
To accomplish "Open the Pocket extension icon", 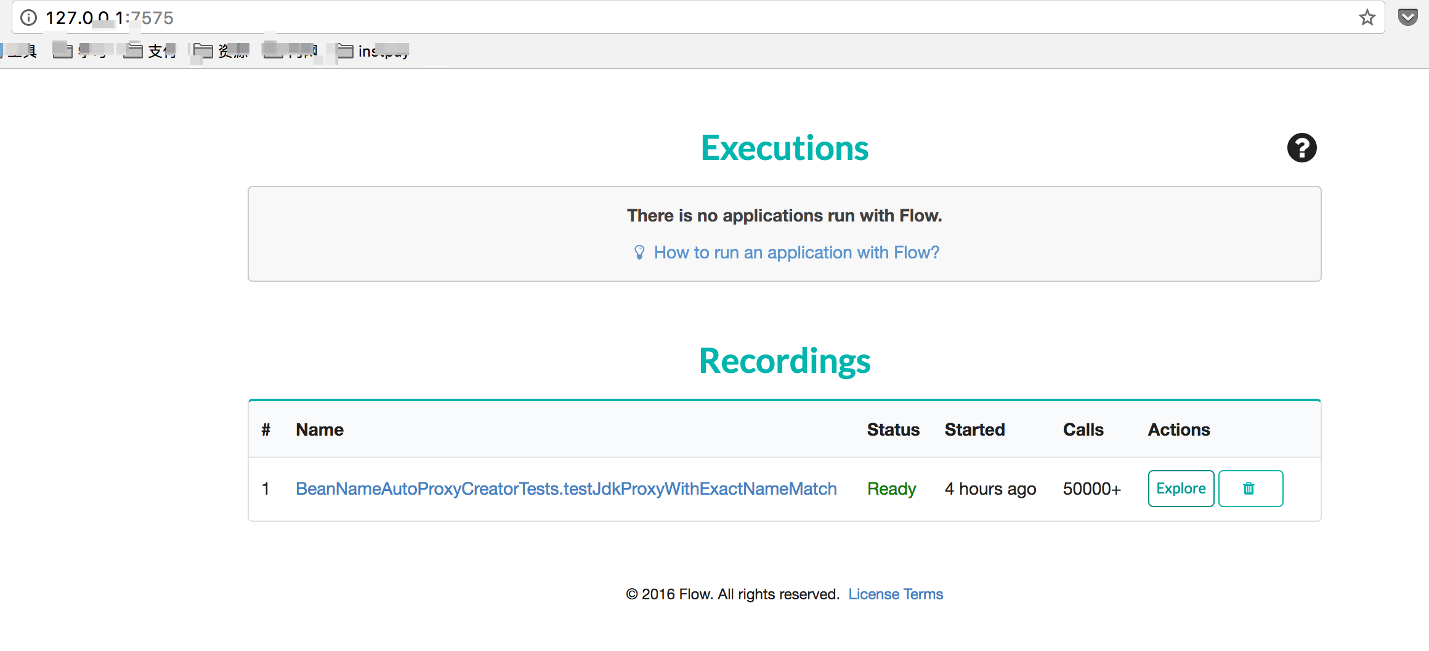I will (1407, 17).
